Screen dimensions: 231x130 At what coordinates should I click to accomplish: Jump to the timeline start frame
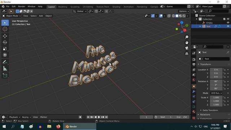(x=88, y=117)
